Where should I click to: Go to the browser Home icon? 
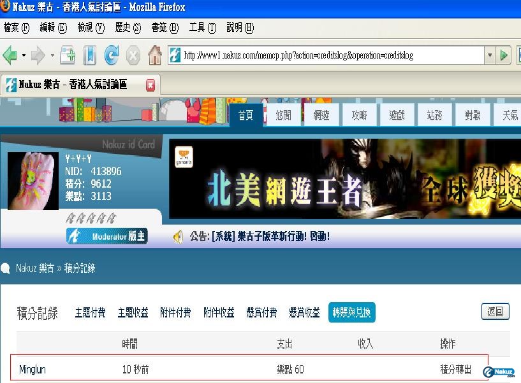(154, 55)
